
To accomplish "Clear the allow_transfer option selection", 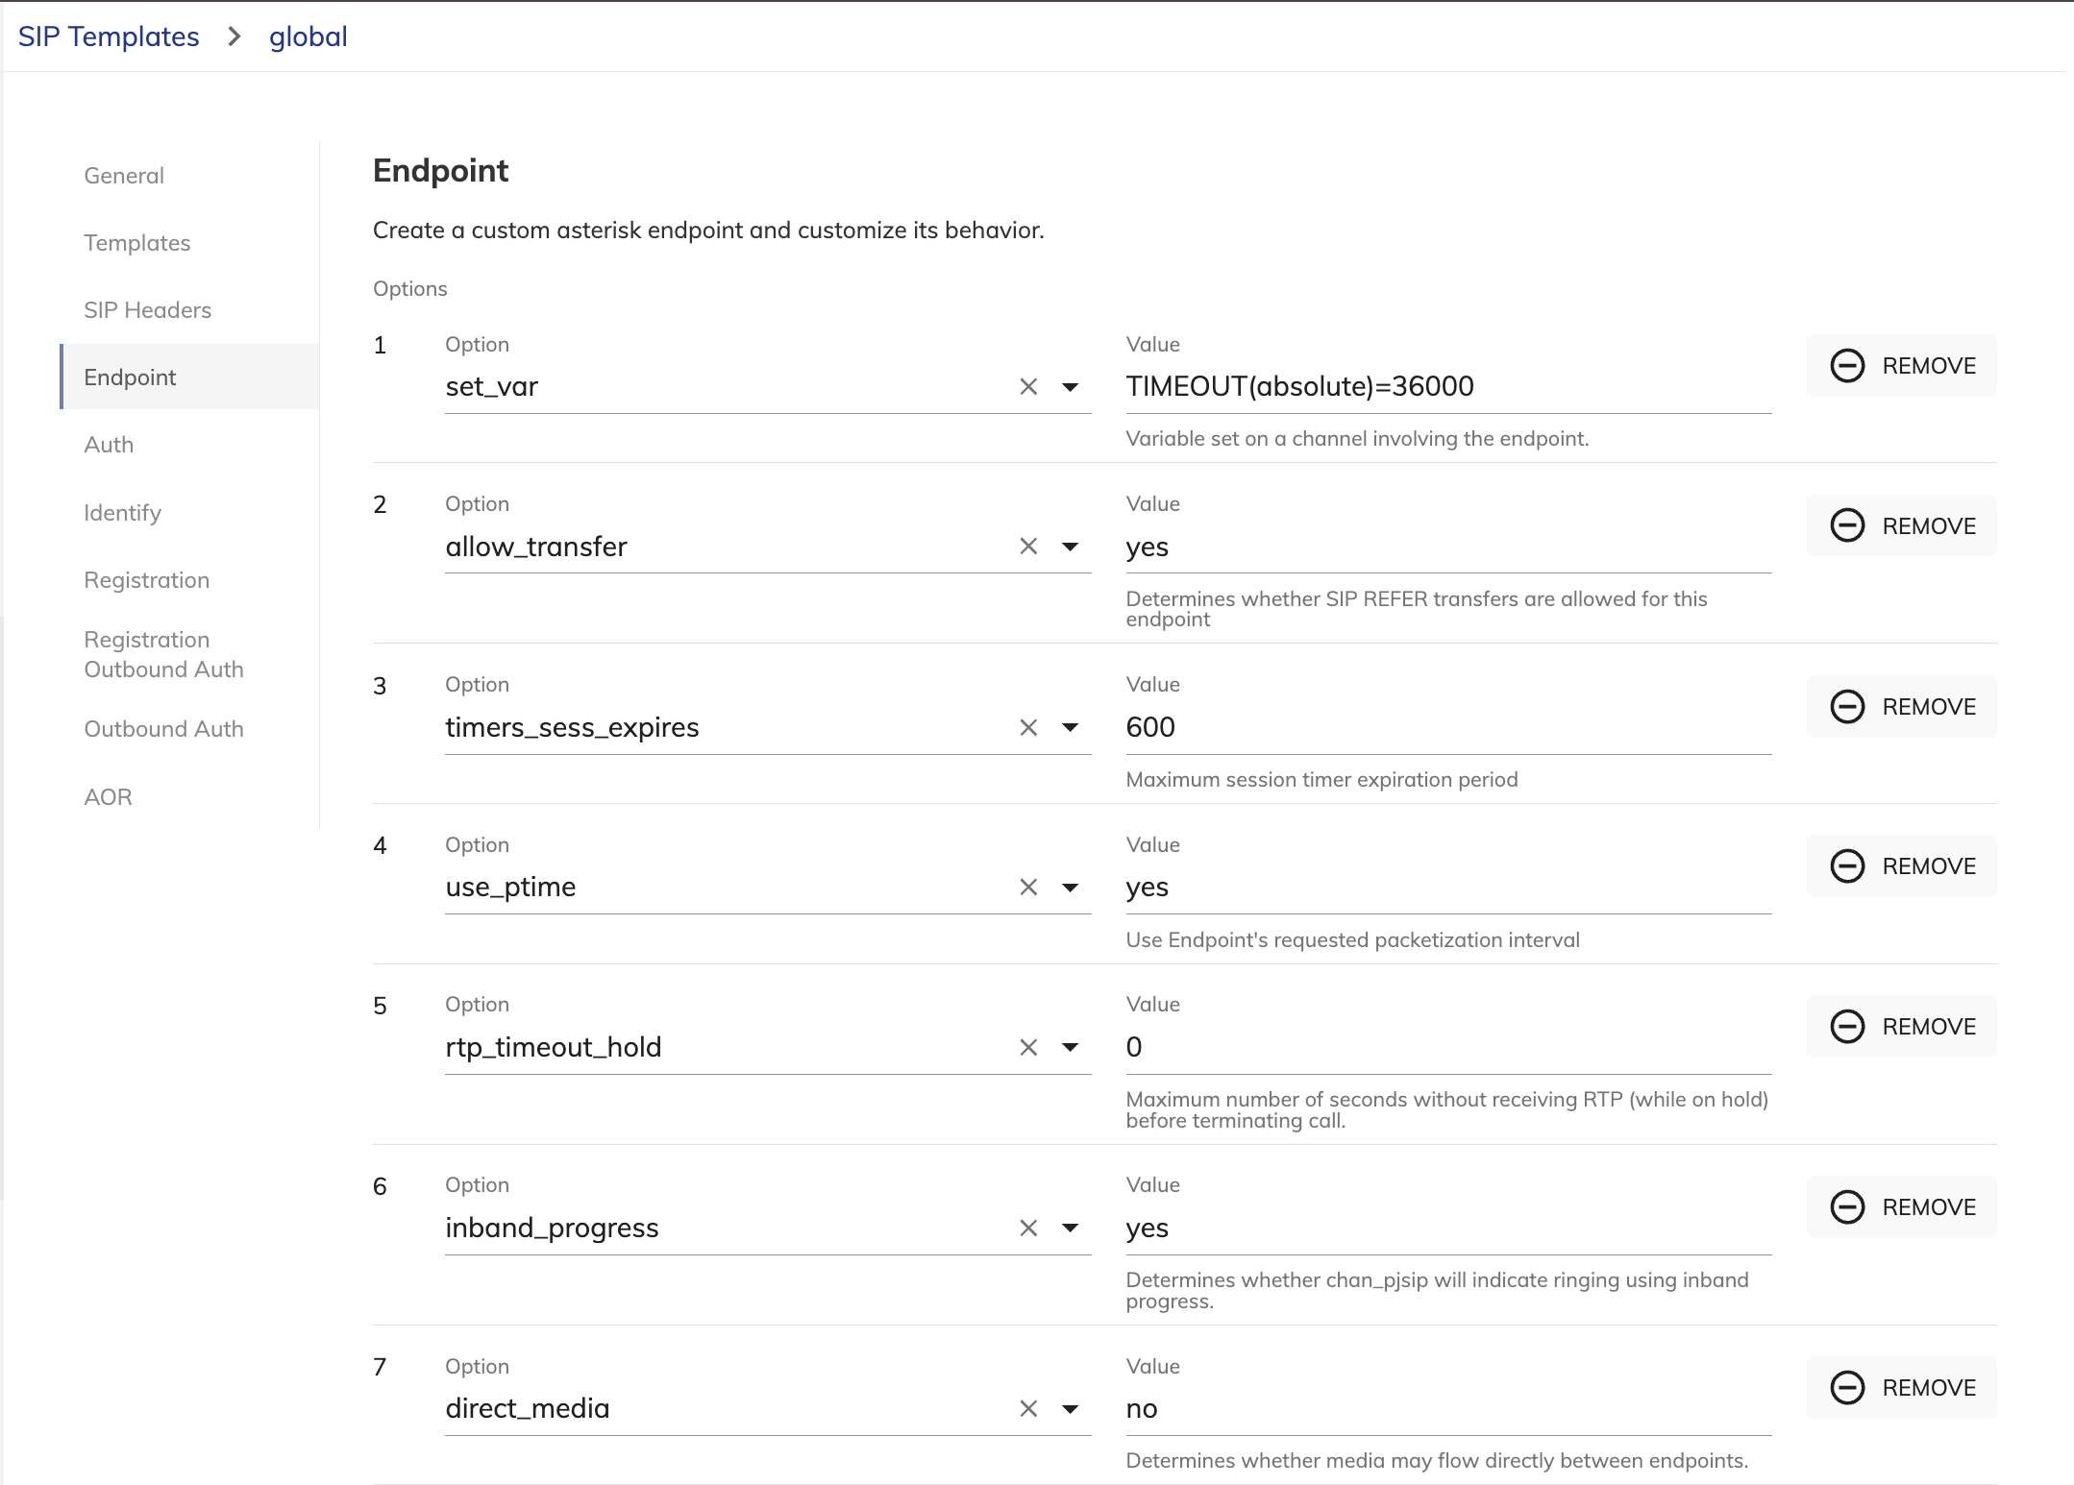I will 1028,547.
